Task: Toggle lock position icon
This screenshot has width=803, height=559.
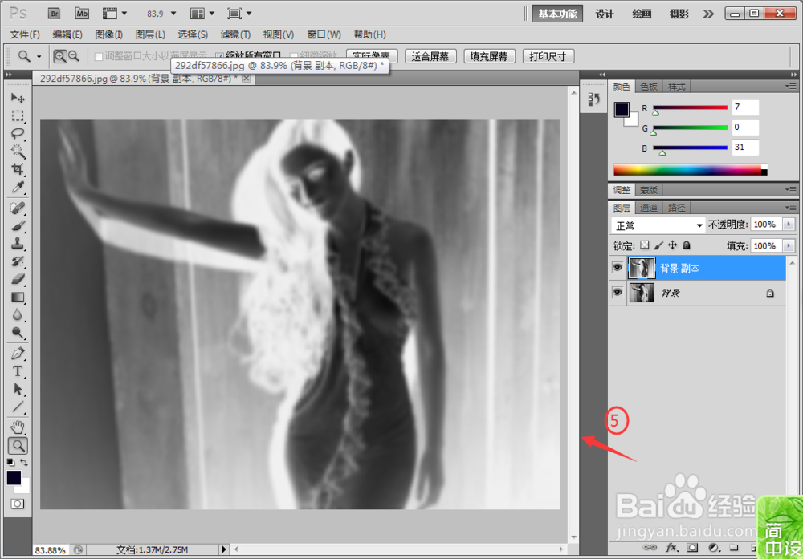Action: (672, 245)
